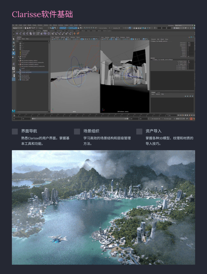Click the skeleton figure shelf icon
207x274 pixels.
click(34, 33)
